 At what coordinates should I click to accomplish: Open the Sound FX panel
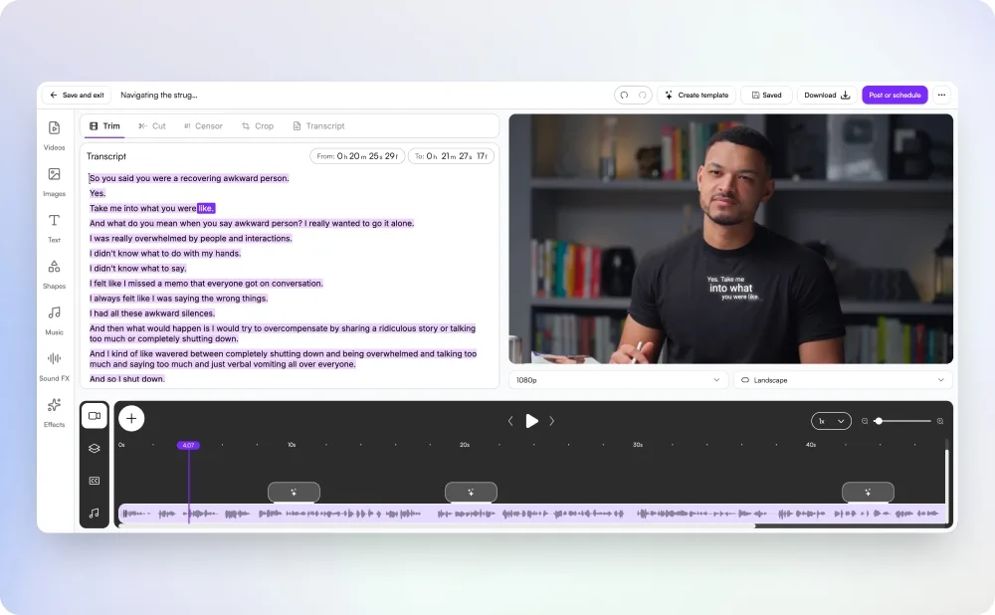[x=54, y=366]
